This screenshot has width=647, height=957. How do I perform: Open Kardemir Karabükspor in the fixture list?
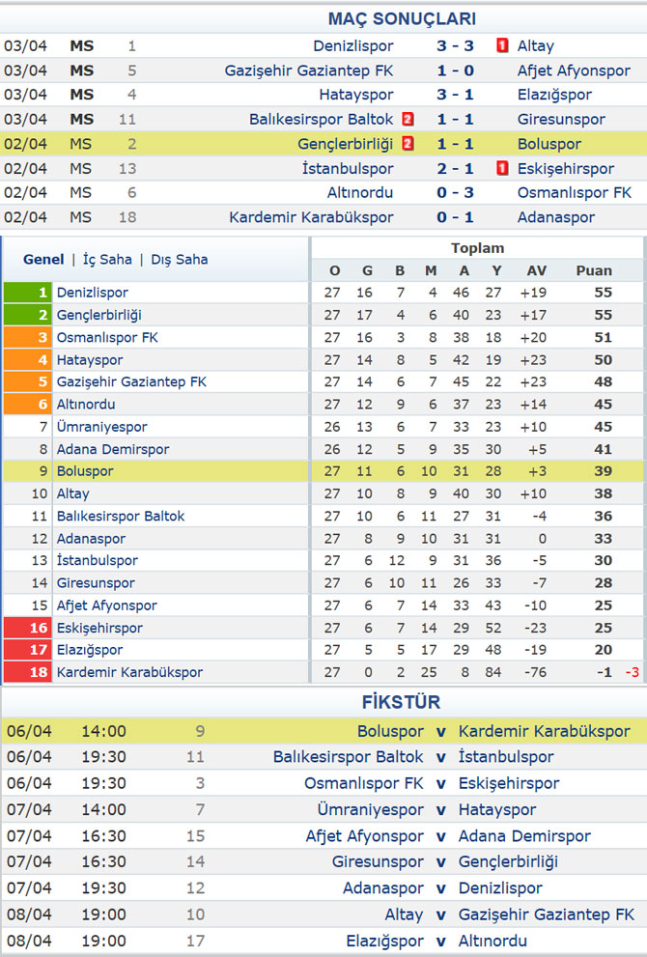point(544,731)
